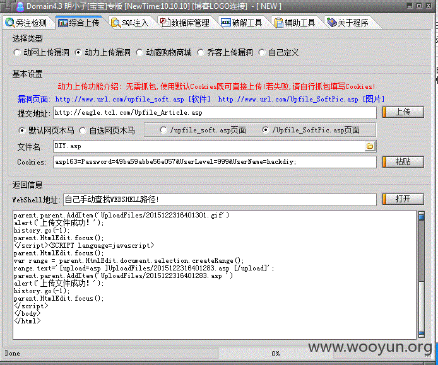This screenshot has height=365, width=438.
Task: Click the 0% progress bar in status bar
Action: (275, 354)
